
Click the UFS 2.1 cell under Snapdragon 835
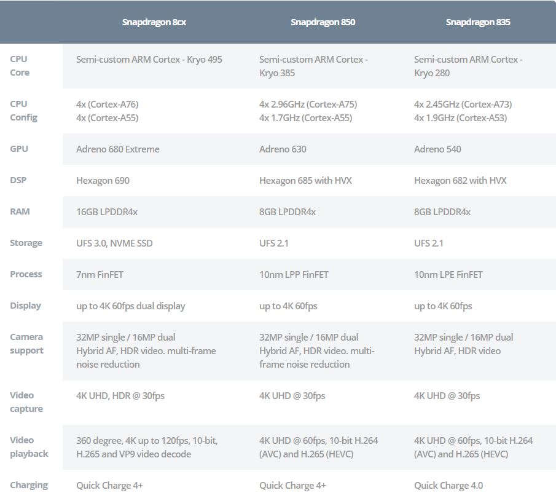429,243
